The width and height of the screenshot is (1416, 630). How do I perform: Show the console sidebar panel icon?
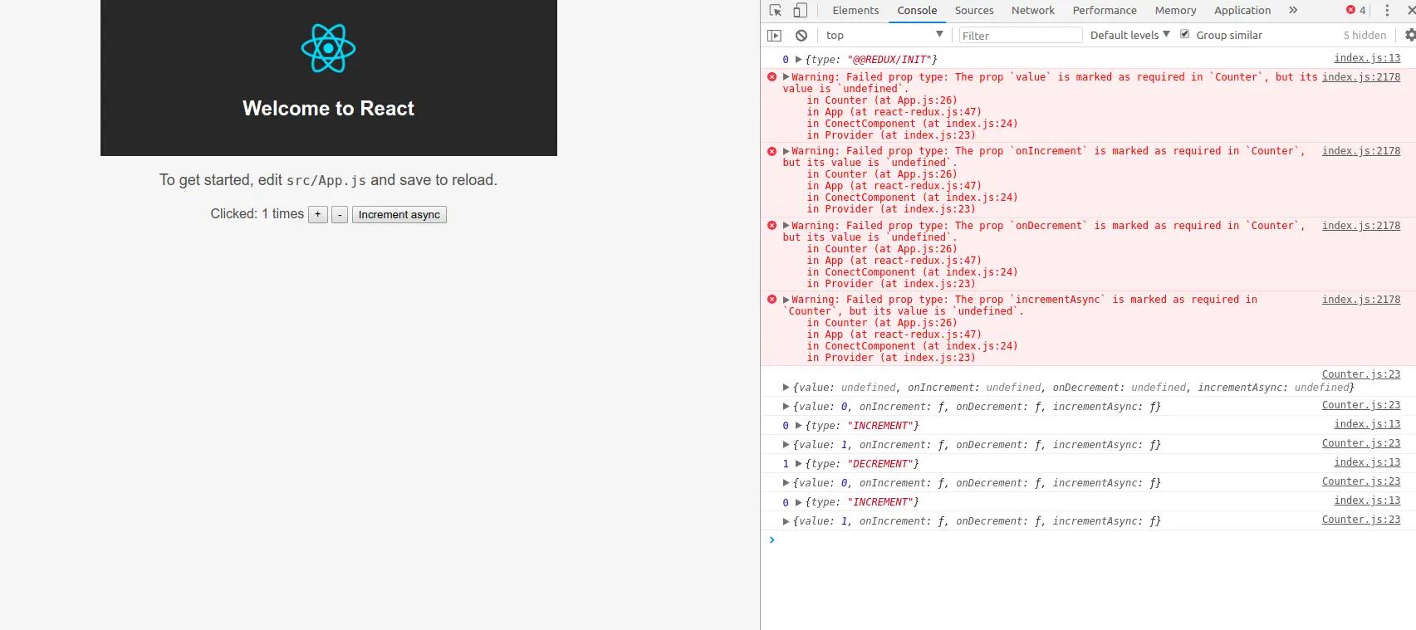tap(774, 36)
